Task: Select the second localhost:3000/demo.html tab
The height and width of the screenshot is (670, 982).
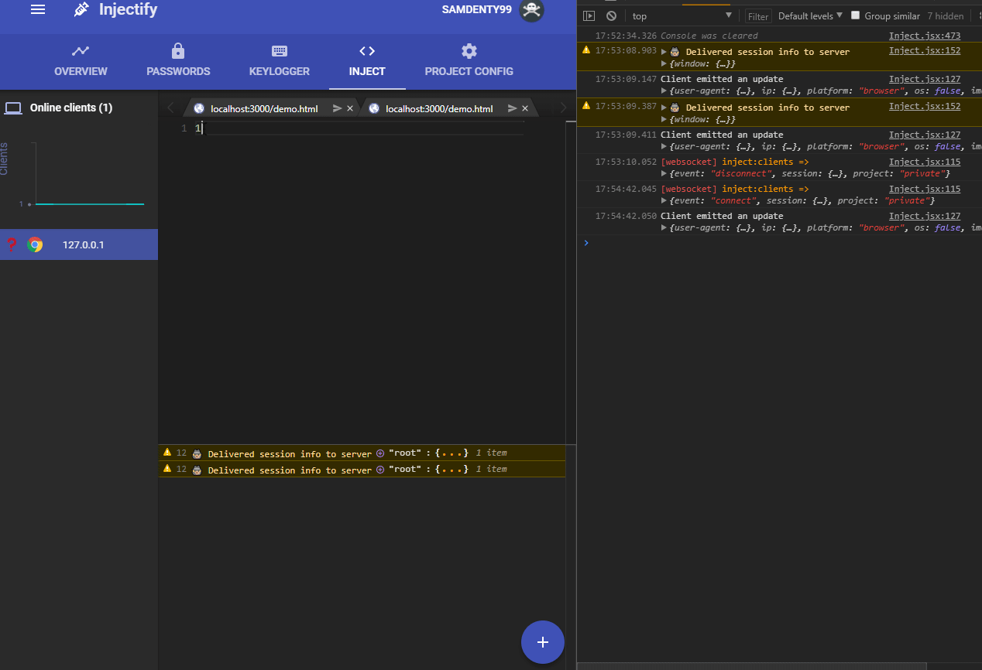Action: [439, 108]
